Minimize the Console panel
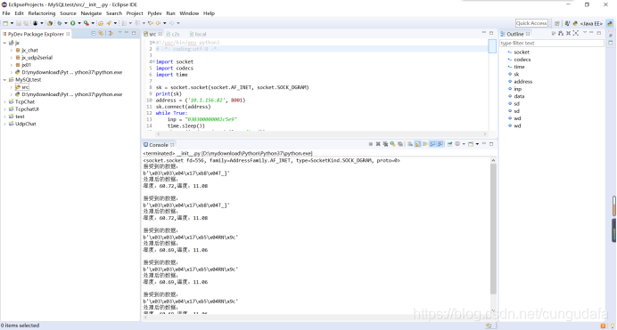Screen dimensions: 617x330 point(484,143)
